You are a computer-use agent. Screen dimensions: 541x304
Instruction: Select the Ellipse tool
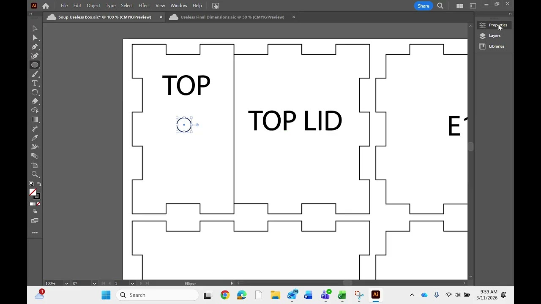pyautogui.click(x=35, y=65)
